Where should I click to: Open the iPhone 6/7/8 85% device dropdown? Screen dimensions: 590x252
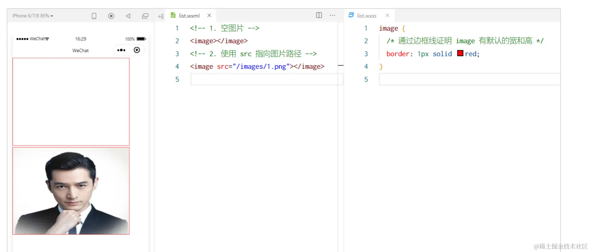point(33,16)
